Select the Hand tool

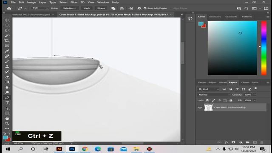click(x=7, y=119)
